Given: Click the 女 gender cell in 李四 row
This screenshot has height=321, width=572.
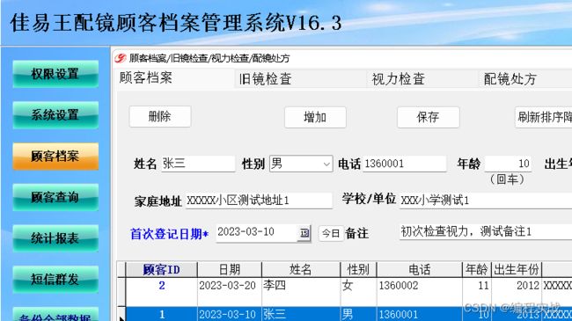Looking at the screenshot, I should [358, 291].
